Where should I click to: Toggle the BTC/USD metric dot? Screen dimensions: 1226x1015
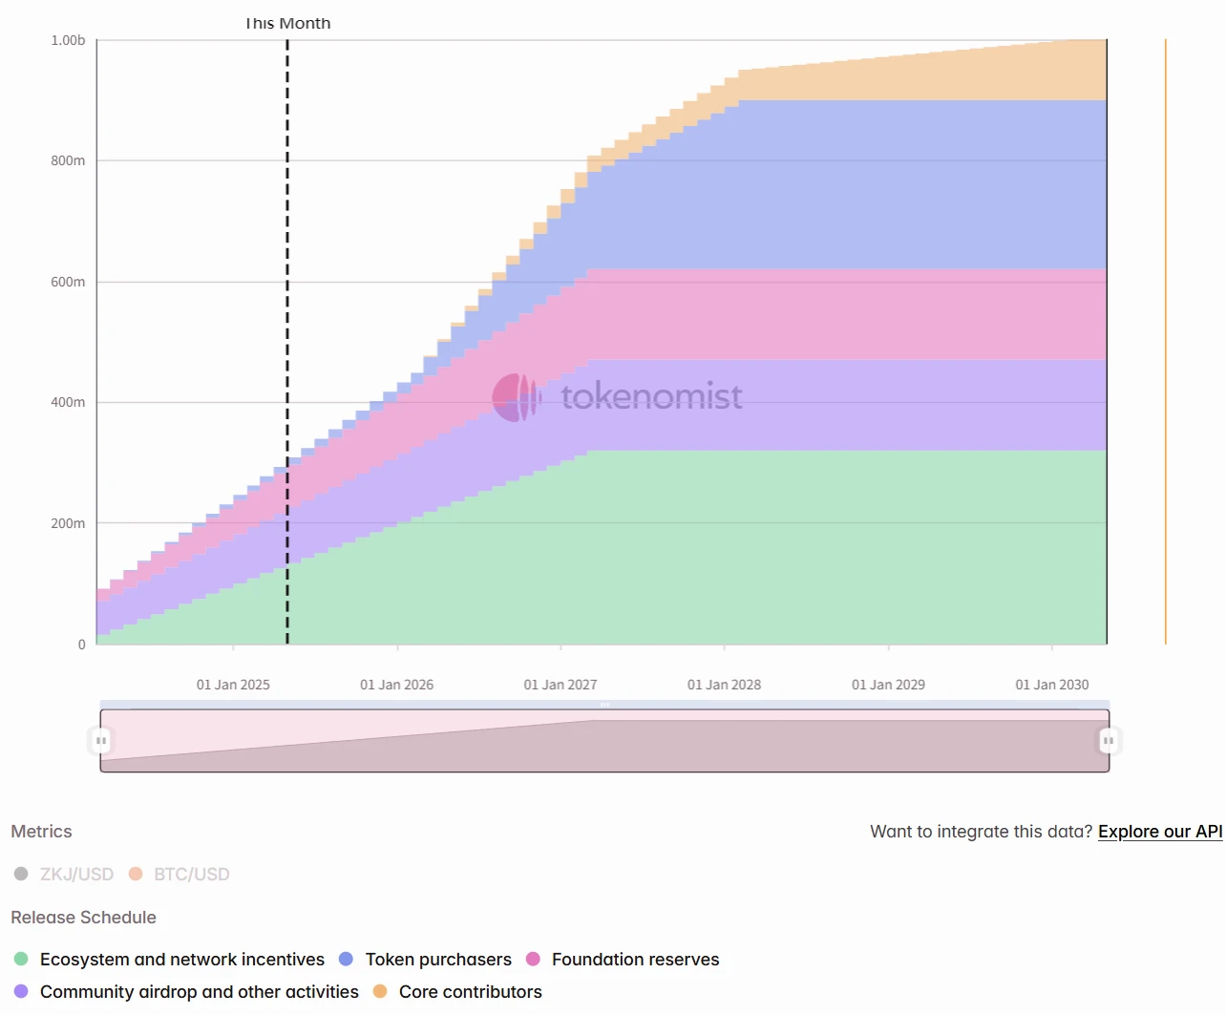tap(136, 874)
